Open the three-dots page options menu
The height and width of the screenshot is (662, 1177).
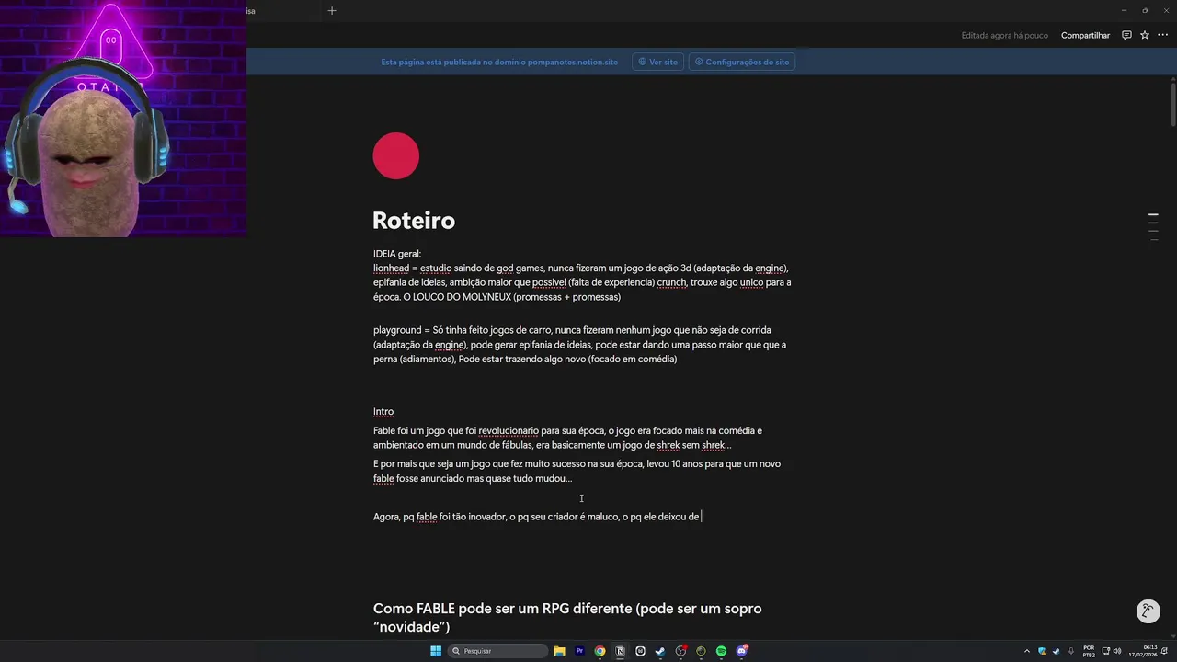click(x=1162, y=35)
